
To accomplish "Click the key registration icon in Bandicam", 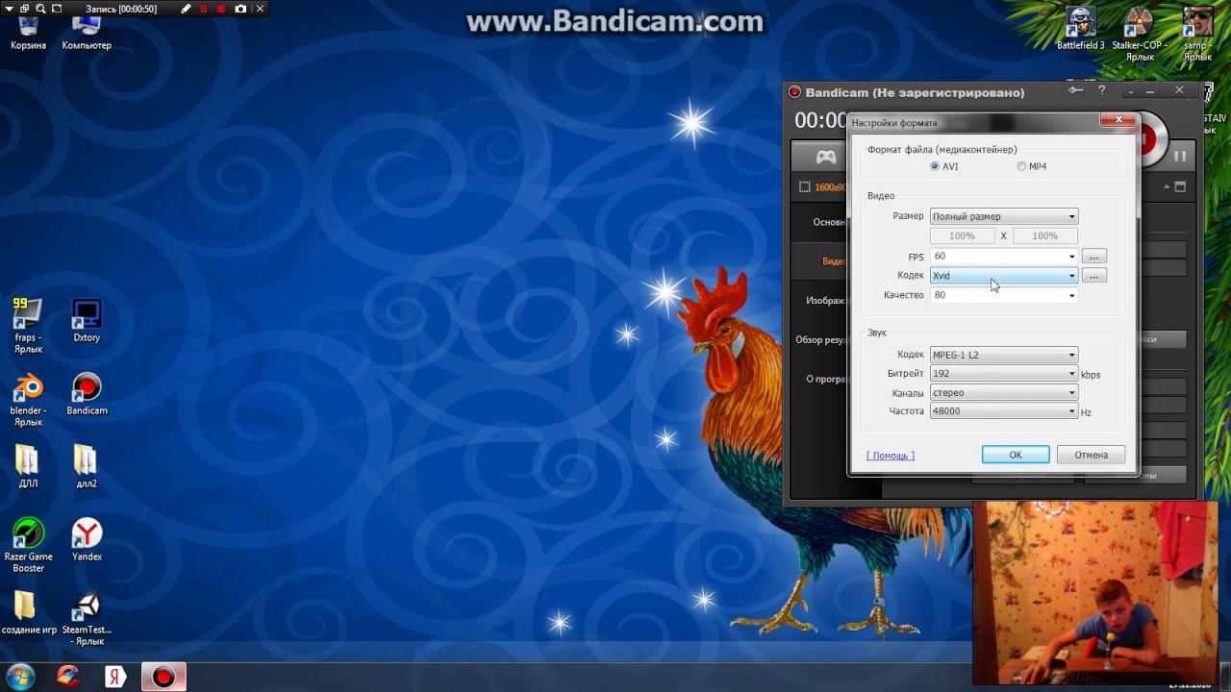I will tap(1076, 90).
